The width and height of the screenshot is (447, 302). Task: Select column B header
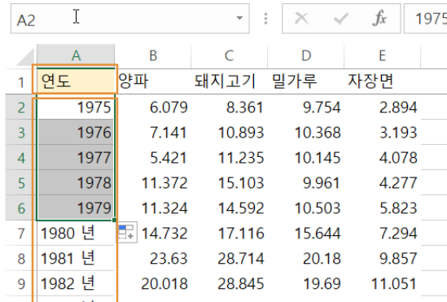153,56
